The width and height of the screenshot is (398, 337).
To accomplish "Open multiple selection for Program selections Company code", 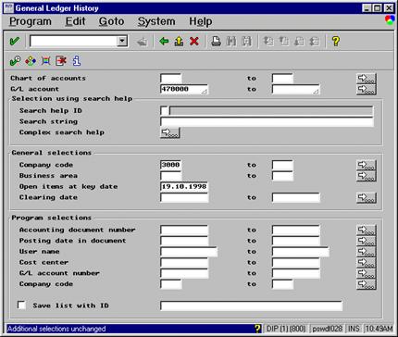I will coord(367,284).
